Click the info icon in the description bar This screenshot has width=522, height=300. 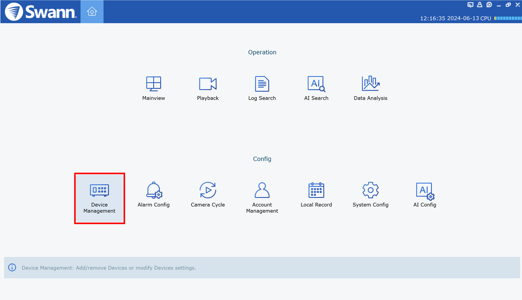(x=12, y=268)
